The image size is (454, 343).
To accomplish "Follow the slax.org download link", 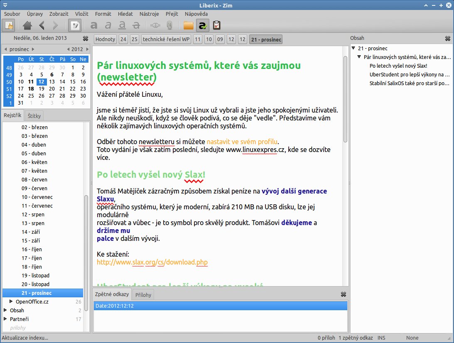I will [x=152, y=262].
